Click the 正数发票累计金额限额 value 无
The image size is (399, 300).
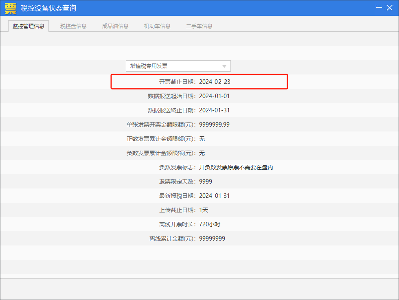(202, 139)
